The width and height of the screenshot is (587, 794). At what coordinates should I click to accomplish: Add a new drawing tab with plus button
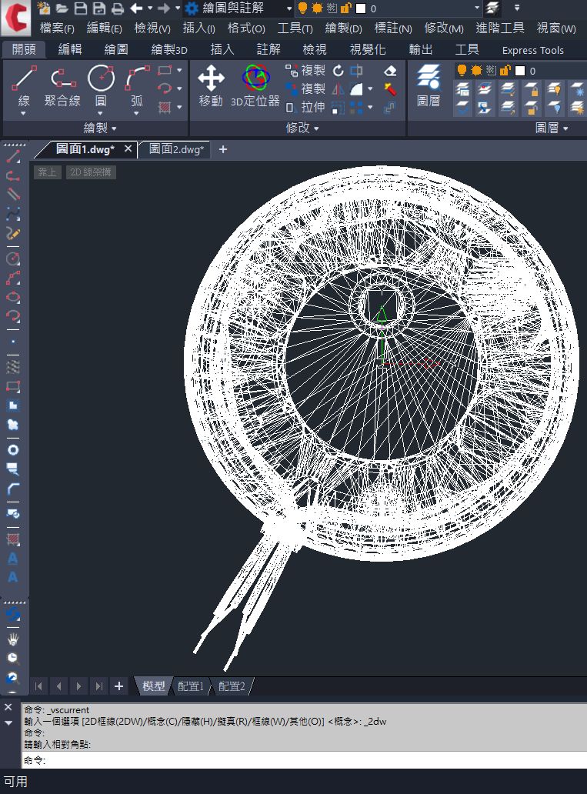(223, 149)
